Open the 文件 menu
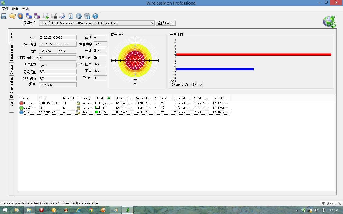Viewport: 343px width, 214px height. click(x=5, y=9)
